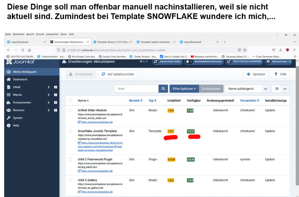Sort by the Bereich column

136,100
